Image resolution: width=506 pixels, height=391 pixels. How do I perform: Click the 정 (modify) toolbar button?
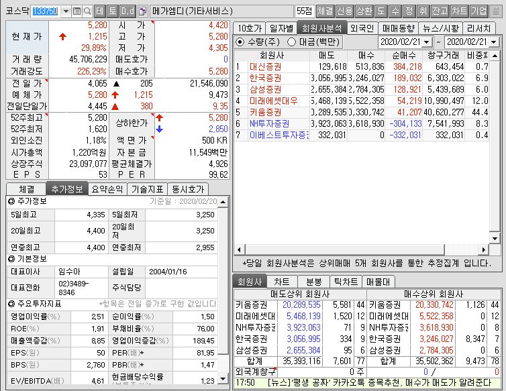[409, 11]
